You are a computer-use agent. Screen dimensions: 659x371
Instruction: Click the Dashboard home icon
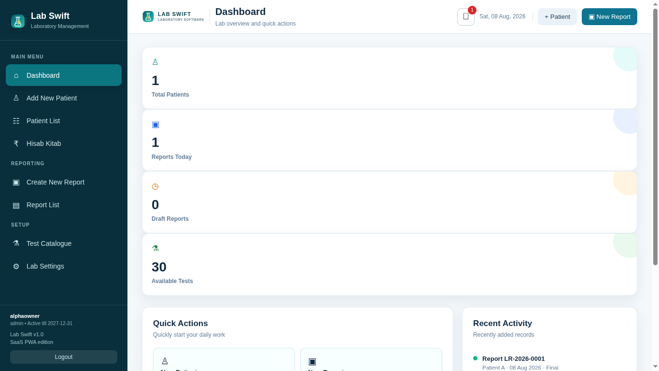(16, 75)
